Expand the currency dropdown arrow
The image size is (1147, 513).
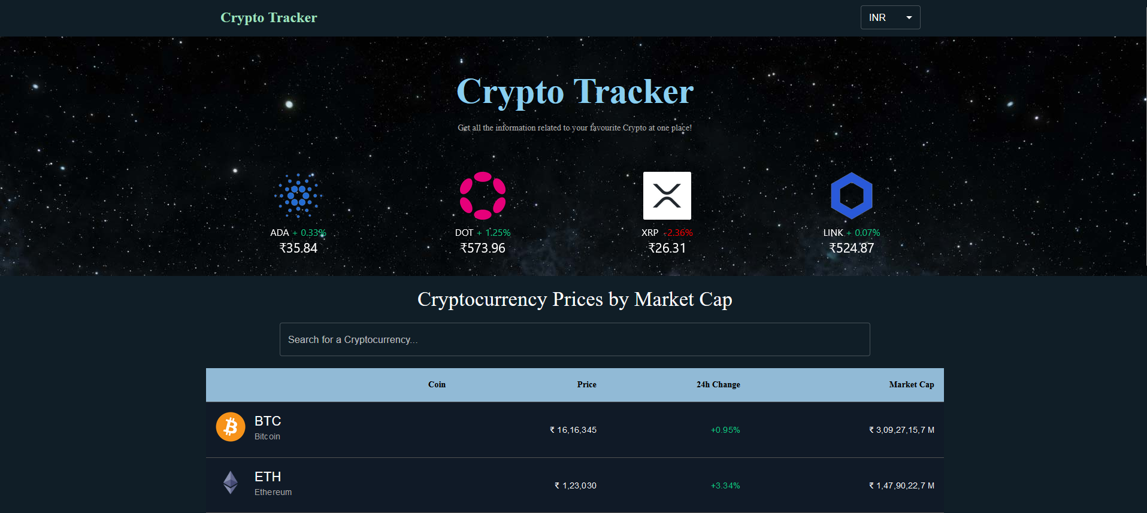(909, 17)
